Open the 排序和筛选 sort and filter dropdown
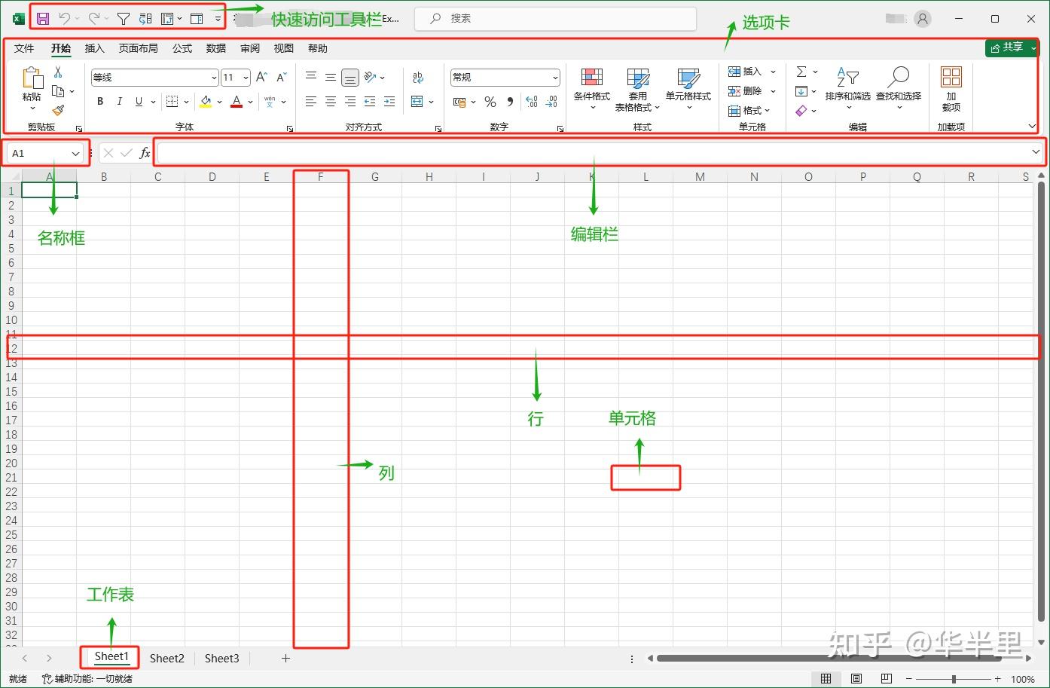The width and height of the screenshot is (1050, 688). (847, 89)
